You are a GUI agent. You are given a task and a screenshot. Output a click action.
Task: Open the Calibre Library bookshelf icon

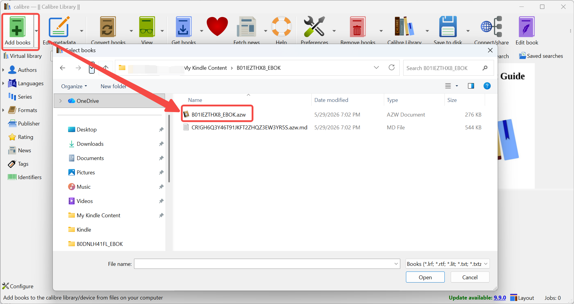pos(404,27)
